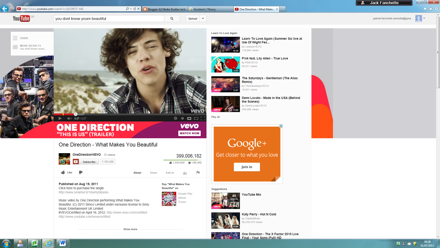
Task: Open the video statistics bar chart icon
Action: 185,173
